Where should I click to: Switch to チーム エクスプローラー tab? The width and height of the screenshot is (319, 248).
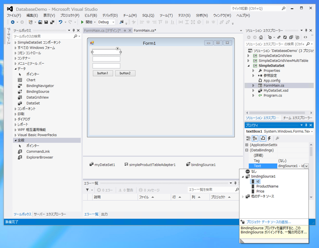297,118
